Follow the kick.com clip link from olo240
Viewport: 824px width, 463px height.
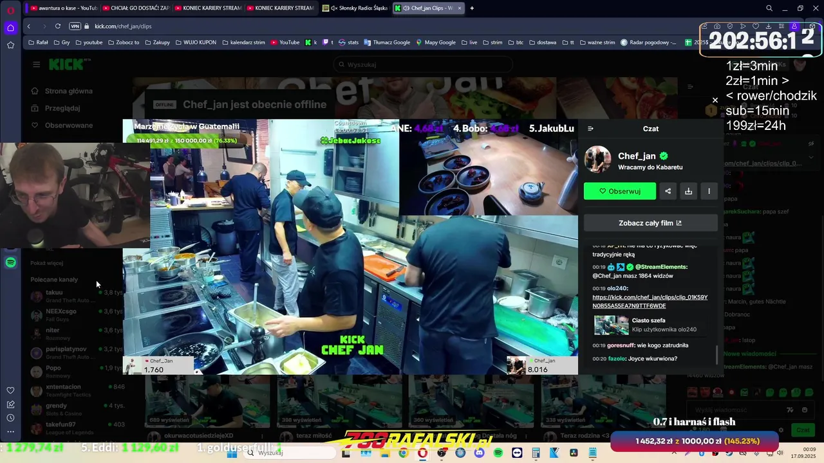[650, 302]
